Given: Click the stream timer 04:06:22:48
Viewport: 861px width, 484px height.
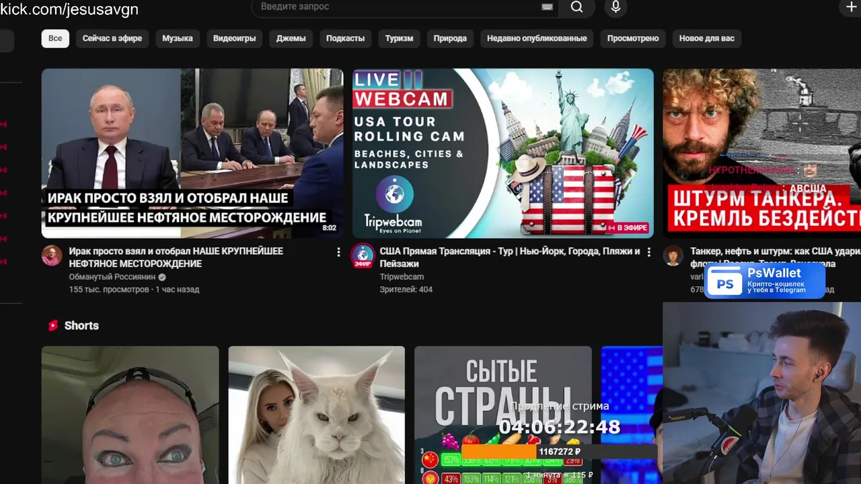Looking at the screenshot, I should coord(559,428).
